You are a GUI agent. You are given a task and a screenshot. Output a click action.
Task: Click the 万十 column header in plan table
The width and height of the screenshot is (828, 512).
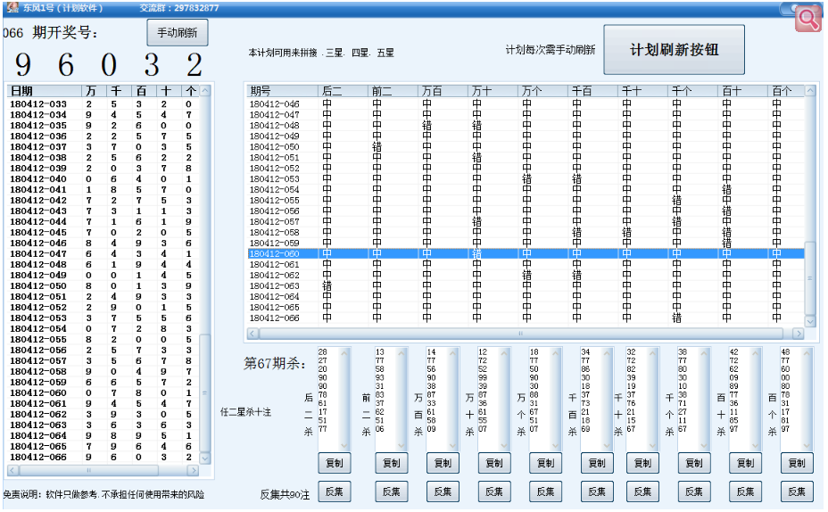[492, 91]
